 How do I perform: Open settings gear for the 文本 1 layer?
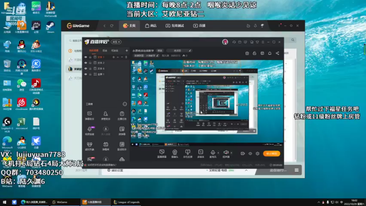point(113,57)
